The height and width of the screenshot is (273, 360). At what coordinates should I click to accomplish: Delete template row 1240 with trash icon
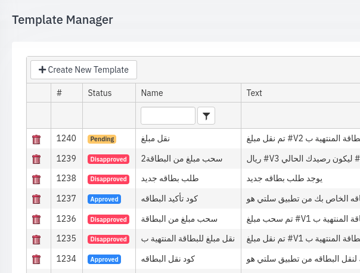[36, 139]
